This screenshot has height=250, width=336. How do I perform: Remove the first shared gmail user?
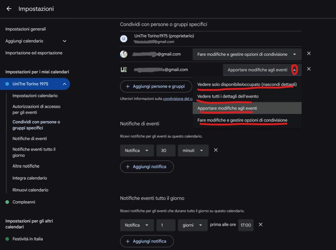(x=309, y=54)
